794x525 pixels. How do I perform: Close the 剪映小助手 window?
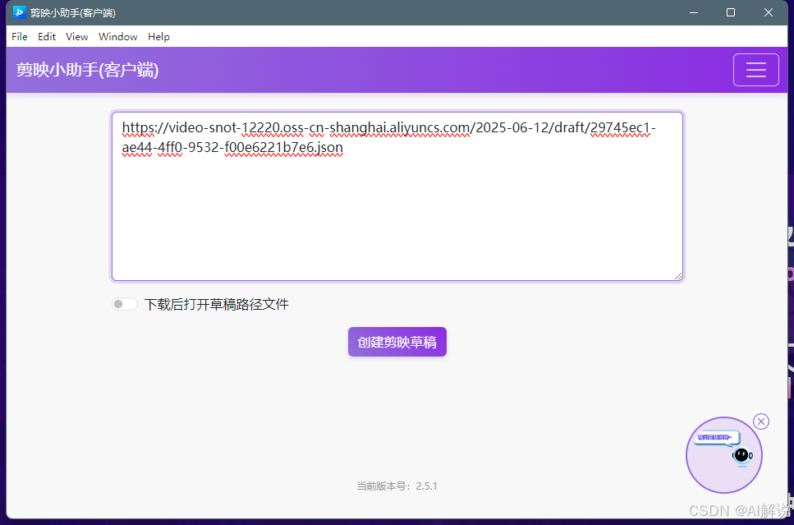click(769, 12)
